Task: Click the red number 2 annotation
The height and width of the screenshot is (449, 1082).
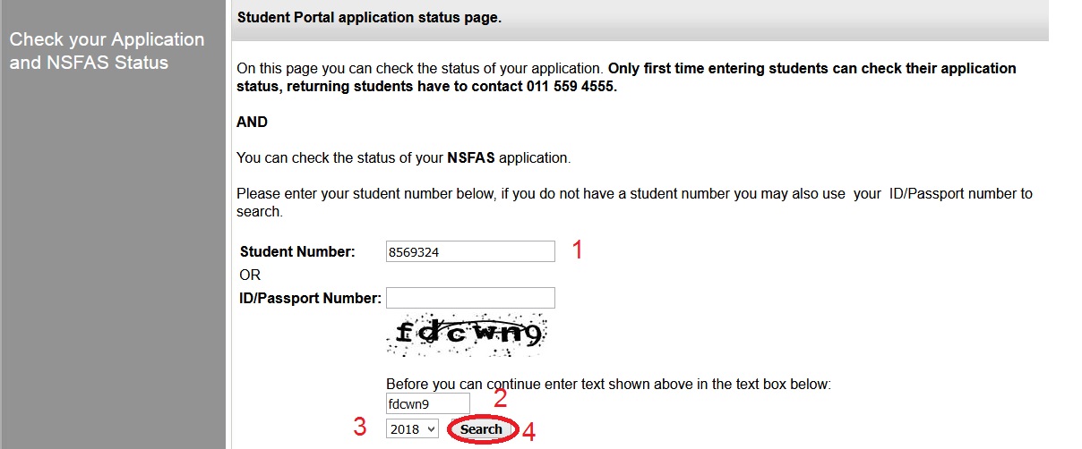Action: (501, 399)
